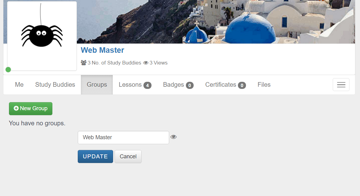Cancel the name edit
The image size is (360, 196).
point(128,156)
